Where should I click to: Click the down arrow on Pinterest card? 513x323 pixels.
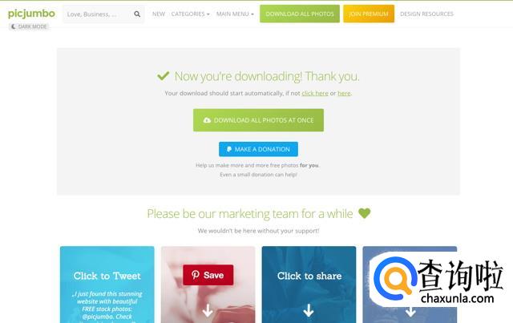click(208, 310)
